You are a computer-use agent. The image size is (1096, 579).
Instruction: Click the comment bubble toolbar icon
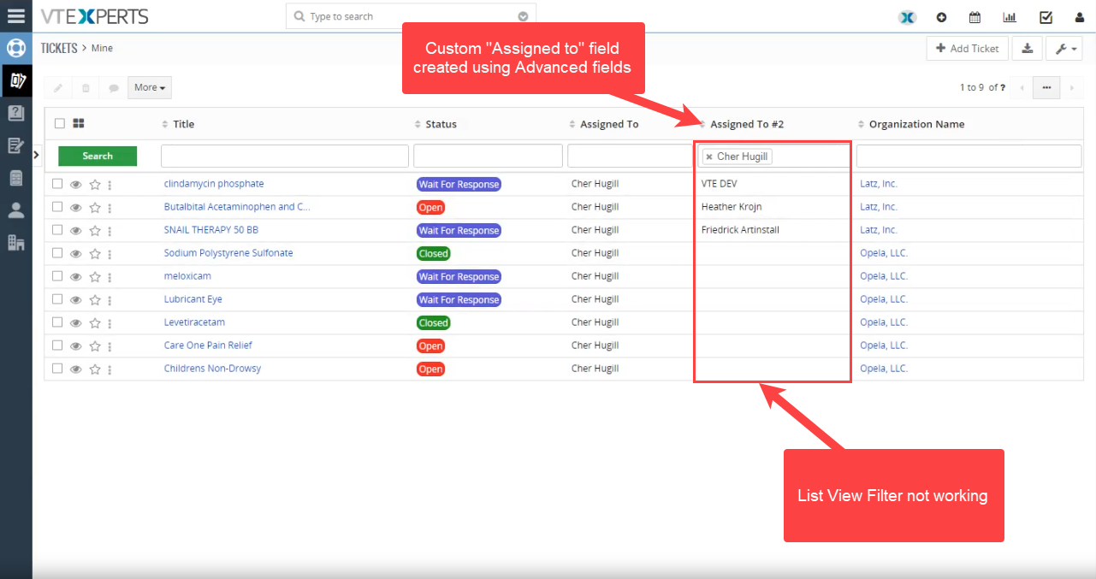[113, 87]
